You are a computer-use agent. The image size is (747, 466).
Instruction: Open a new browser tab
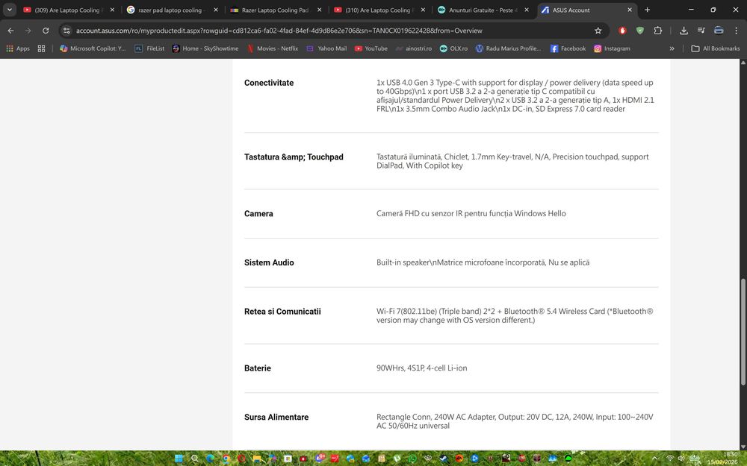[x=647, y=10]
